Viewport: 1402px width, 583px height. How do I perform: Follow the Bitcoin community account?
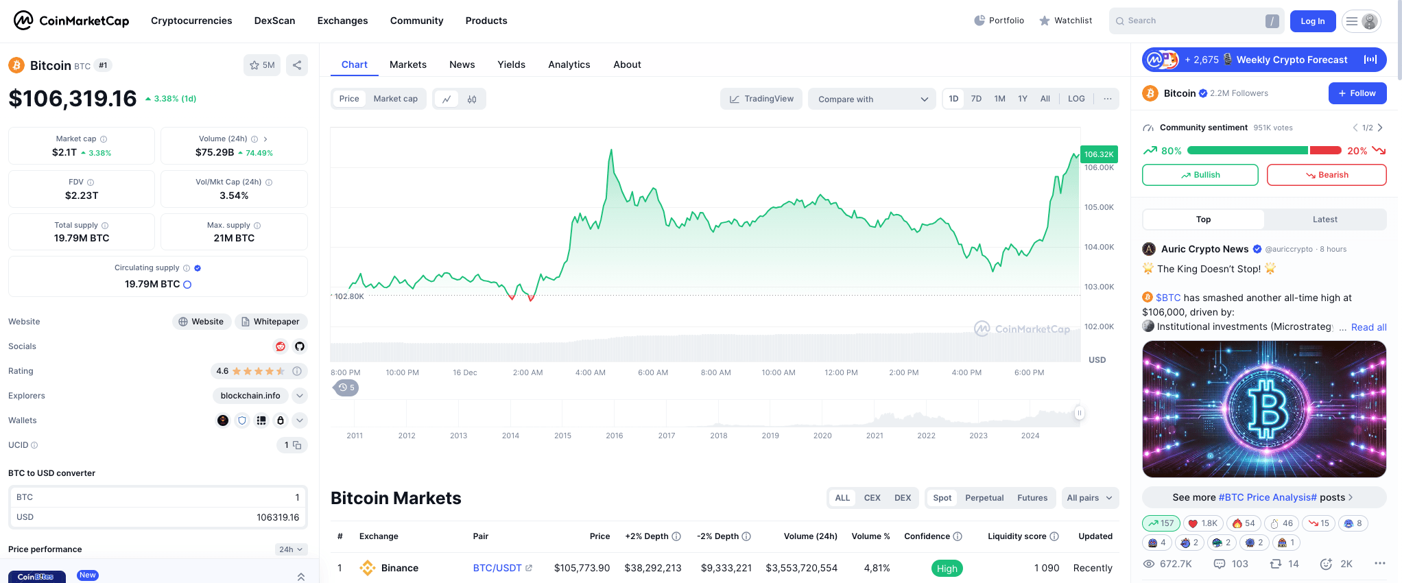pos(1357,93)
